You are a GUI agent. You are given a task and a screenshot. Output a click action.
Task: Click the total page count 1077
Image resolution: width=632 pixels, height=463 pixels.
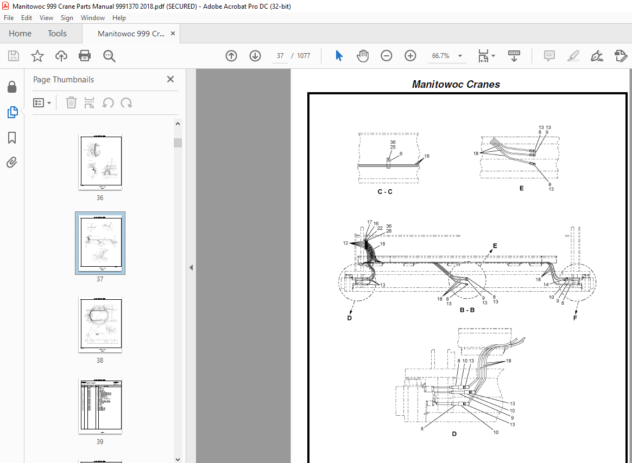[x=304, y=55]
